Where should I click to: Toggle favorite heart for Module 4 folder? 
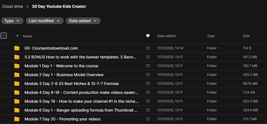pyautogui.click(x=148, y=92)
